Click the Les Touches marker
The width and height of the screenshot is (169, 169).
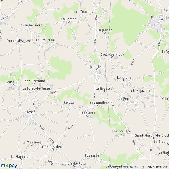tap(84, 14)
